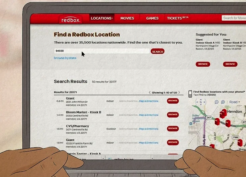Pan the map right with the arrow
The height and width of the screenshot is (177, 246).
pyautogui.click(x=204, y=102)
